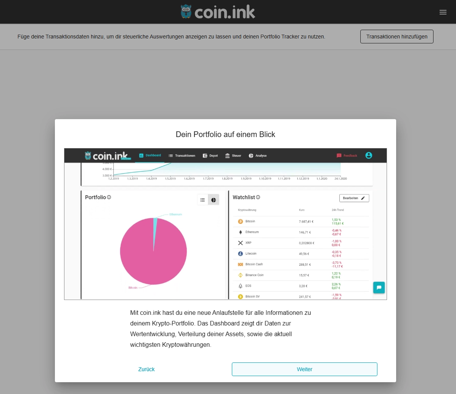The image size is (456, 394).
Task: Click the Bitcoin label below pie chart
Action: point(133,287)
